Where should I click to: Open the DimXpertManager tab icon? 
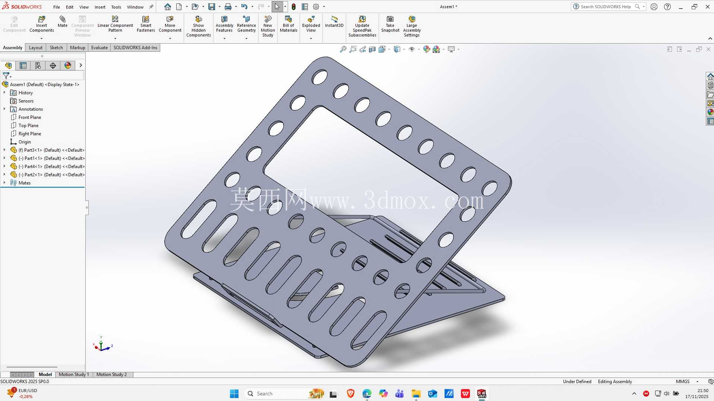click(x=53, y=66)
